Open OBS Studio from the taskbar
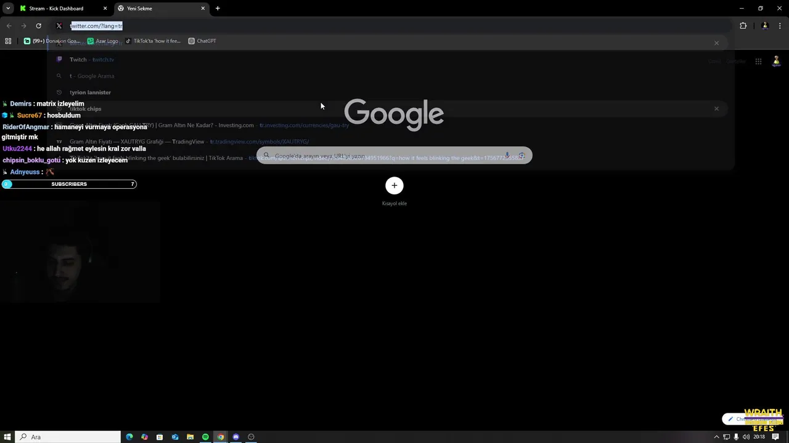789x443 pixels. point(251,437)
